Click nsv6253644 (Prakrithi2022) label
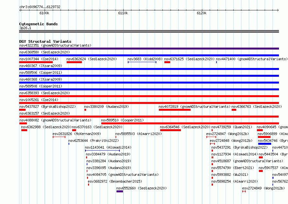288x204 pixels. 94,141
